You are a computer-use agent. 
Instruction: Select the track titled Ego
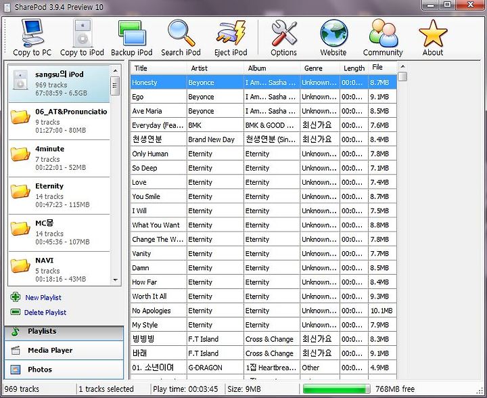point(264,97)
